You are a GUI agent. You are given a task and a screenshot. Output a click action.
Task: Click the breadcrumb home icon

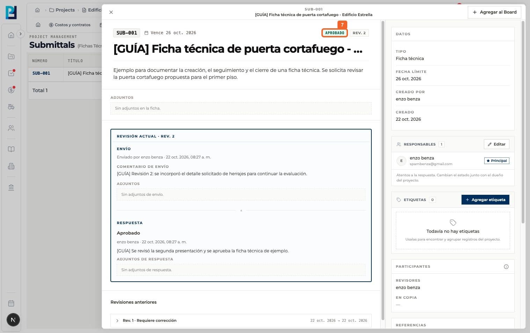coord(37,10)
